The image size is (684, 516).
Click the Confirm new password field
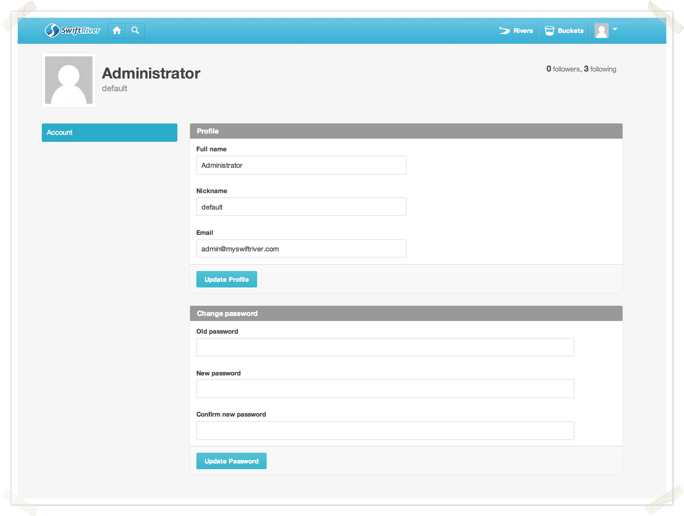385,431
